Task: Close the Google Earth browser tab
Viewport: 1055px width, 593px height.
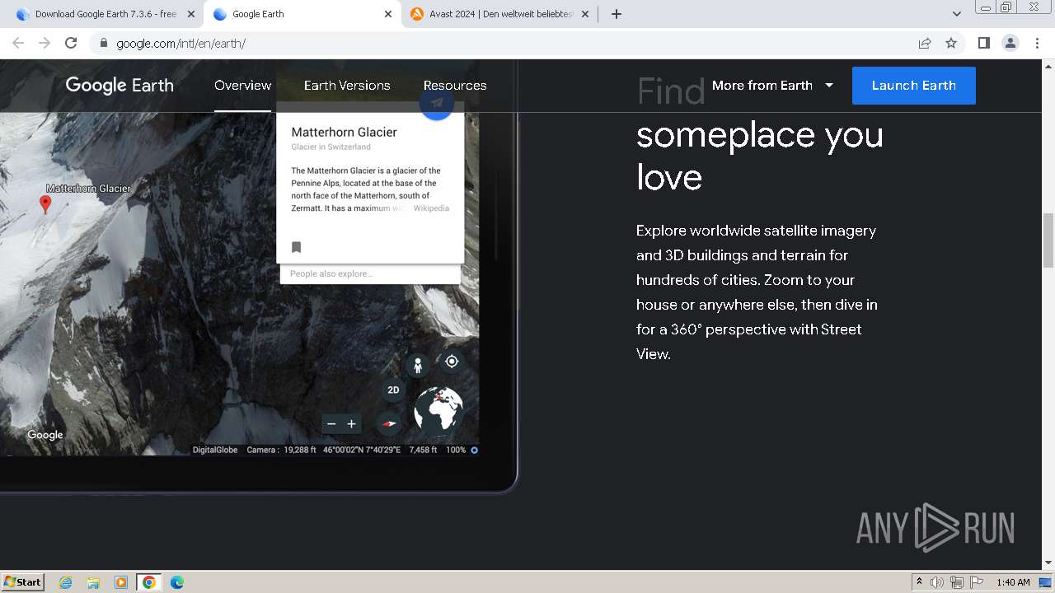Action: coord(388,14)
